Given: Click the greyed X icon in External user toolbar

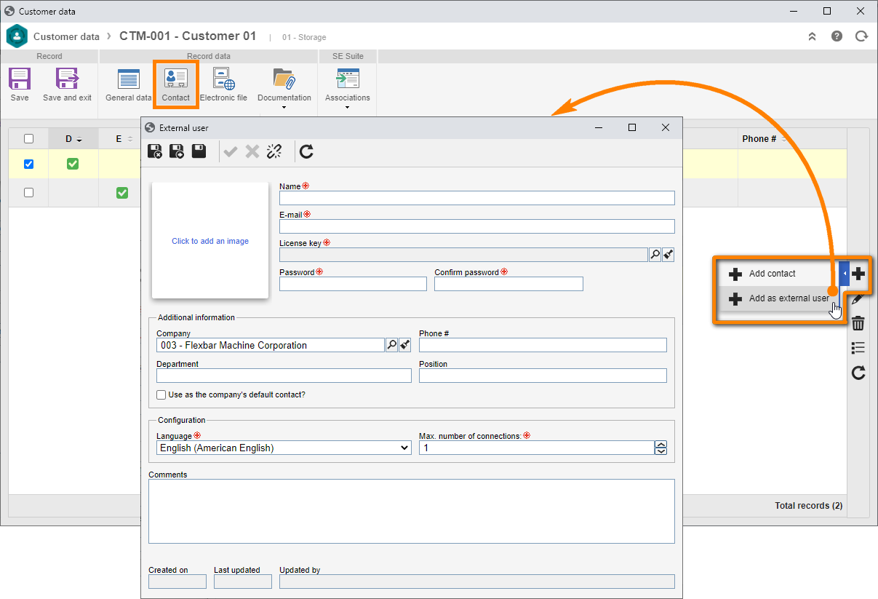Looking at the screenshot, I should tap(252, 151).
